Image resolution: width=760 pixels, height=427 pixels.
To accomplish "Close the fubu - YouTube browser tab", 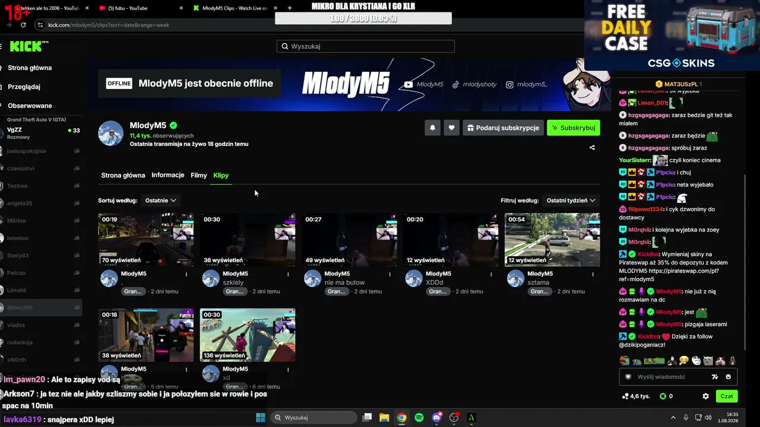I will (180, 8).
